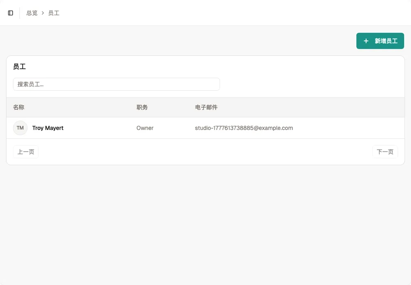Sort by the 职务 column header

pos(142,107)
